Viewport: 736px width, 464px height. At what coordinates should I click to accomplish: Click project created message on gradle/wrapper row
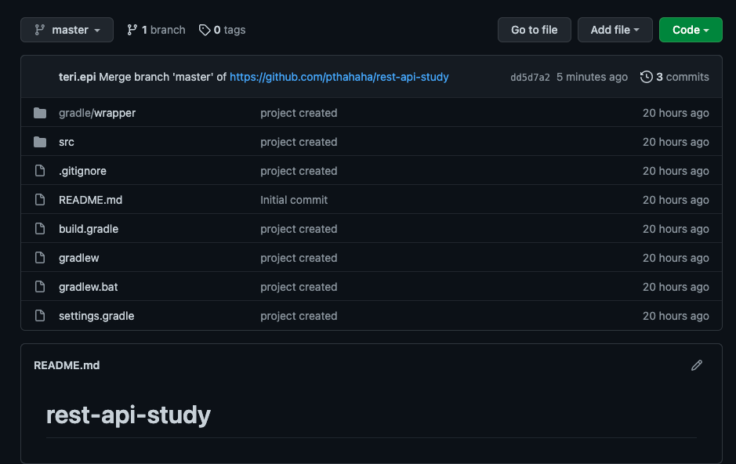[x=299, y=113]
